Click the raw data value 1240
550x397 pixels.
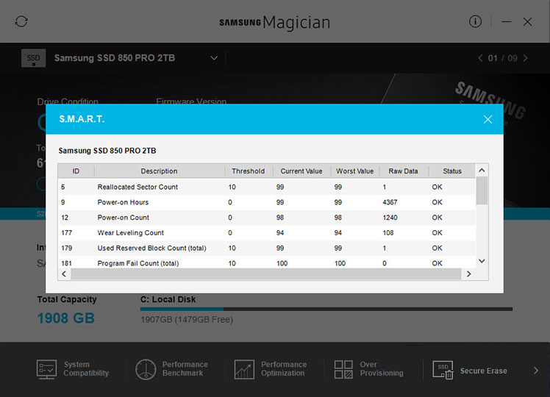[x=390, y=218]
